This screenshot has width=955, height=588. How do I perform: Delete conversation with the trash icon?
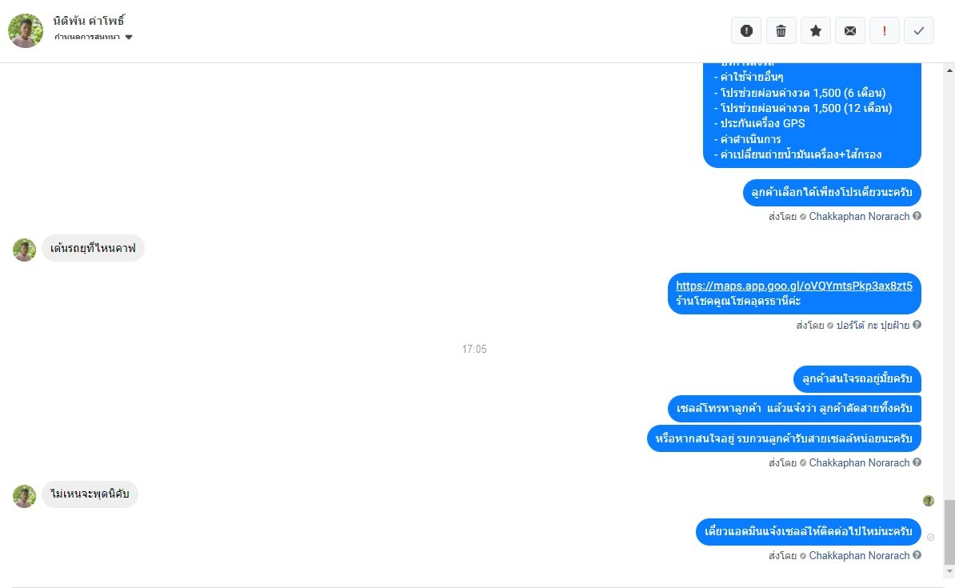(781, 30)
